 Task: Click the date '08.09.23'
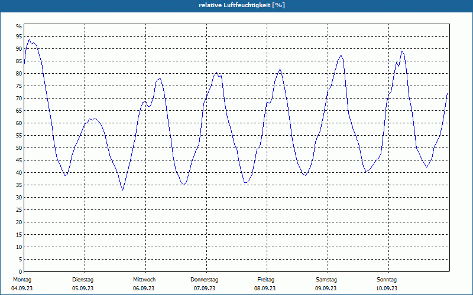pyautogui.click(x=265, y=289)
